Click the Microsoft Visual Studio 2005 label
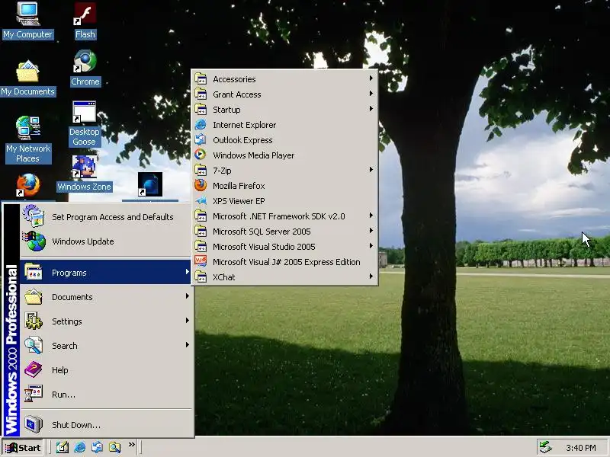This screenshot has width=610, height=457. (264, 247)
